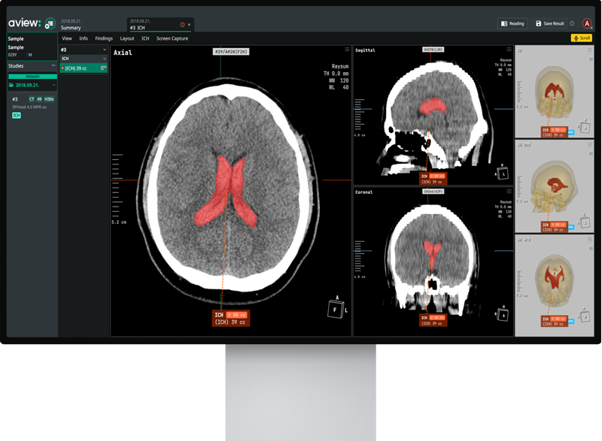Click the Save Result button
Screen dimensions: 602x441
(x=550, y=23)
